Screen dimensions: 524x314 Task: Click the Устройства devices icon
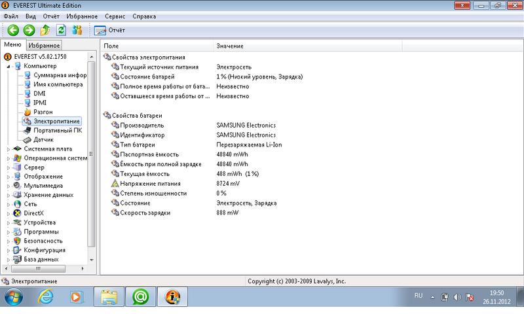coord(17,222)
